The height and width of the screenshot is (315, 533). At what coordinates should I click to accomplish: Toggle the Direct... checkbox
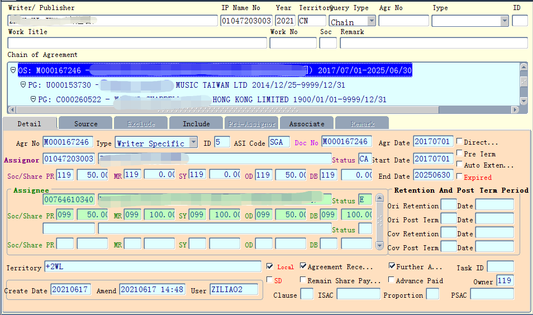click(x=459, y=141)
